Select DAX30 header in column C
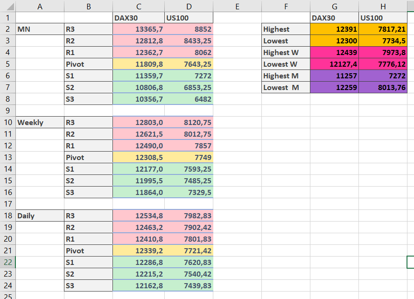The image size is (414, 299). pos(139,18)
